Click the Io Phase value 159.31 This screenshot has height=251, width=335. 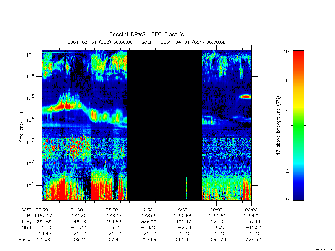[79, 240]
